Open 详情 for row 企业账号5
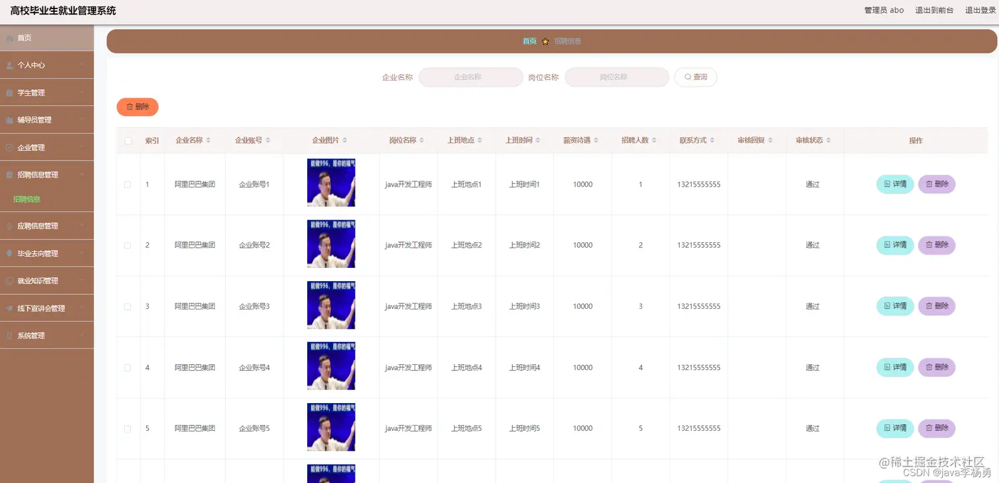Screen dimensions: 999x483 (895, 428)
